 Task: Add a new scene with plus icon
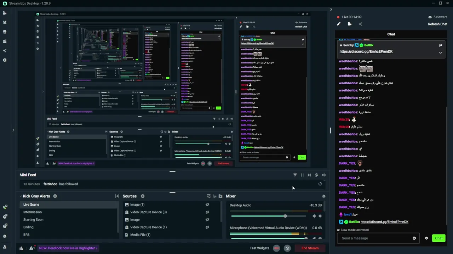pos(55,196)
